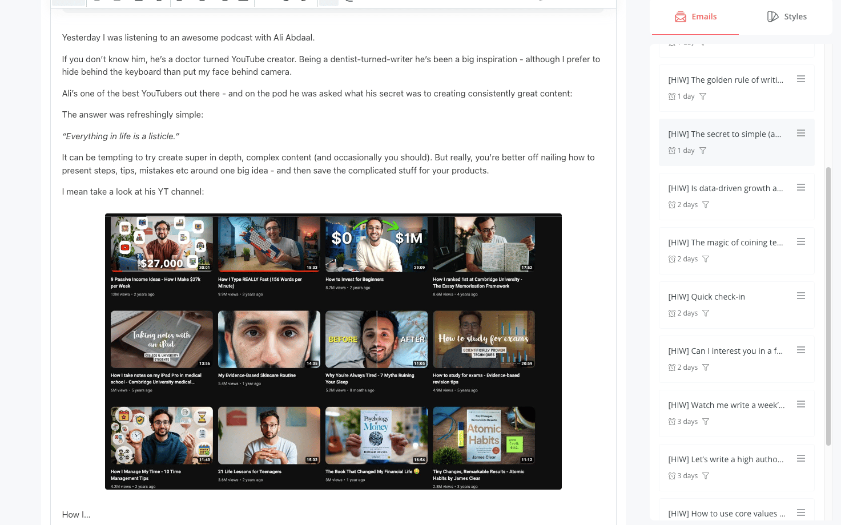
Task: Click the delay clock icon under 'Is data-driven growth' email
Action: click(x=672, y=205)
